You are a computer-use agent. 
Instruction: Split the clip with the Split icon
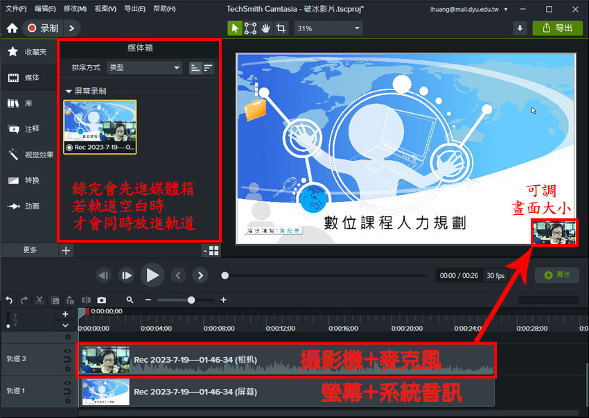pos(86,300)
